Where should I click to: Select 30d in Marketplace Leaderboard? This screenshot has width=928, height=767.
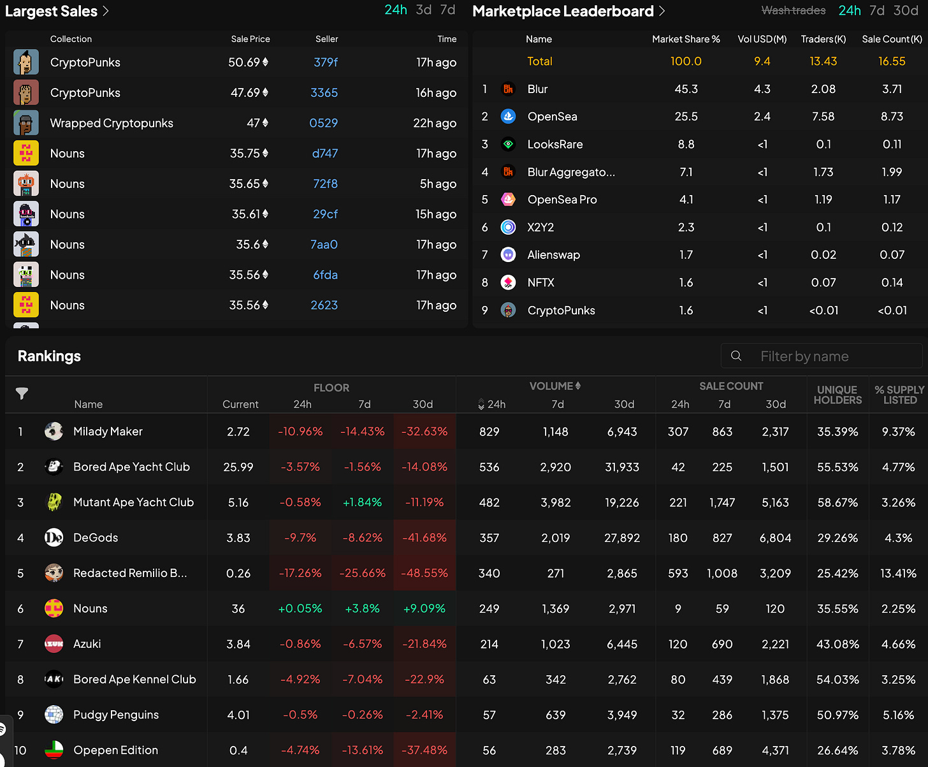pyautogui.click(x=906, y=10)
